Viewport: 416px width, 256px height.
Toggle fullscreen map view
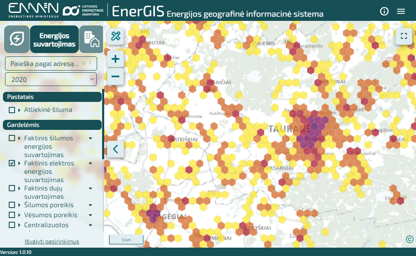pos(403,36)
